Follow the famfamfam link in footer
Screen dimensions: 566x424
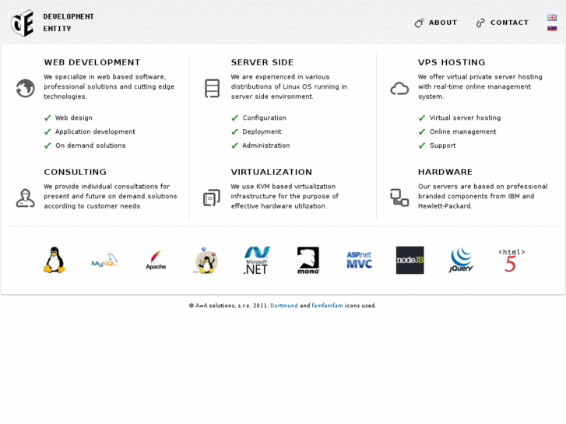(328, 306)
